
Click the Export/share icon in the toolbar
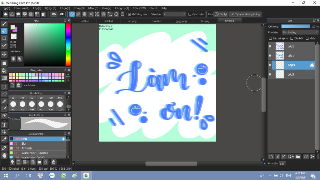[x=12, y=14]
